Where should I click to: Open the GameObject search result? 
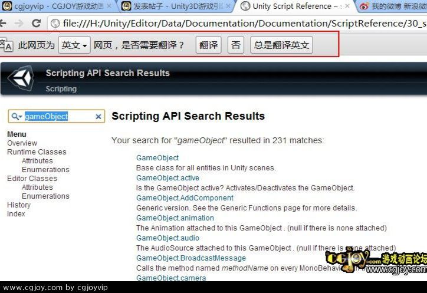[x=157, y=157]
